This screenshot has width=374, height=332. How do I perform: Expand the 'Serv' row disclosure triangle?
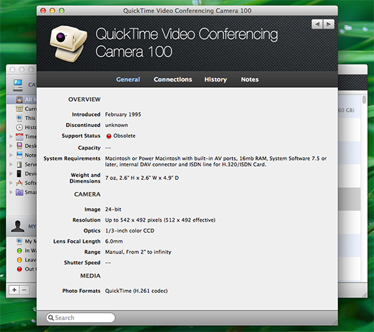tap(11, 164)
